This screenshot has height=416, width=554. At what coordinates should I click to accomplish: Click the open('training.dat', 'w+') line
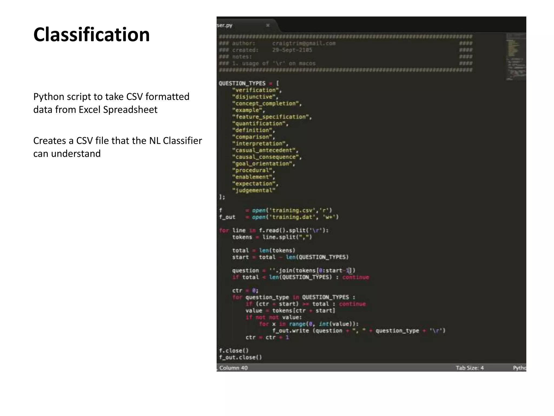279,217
